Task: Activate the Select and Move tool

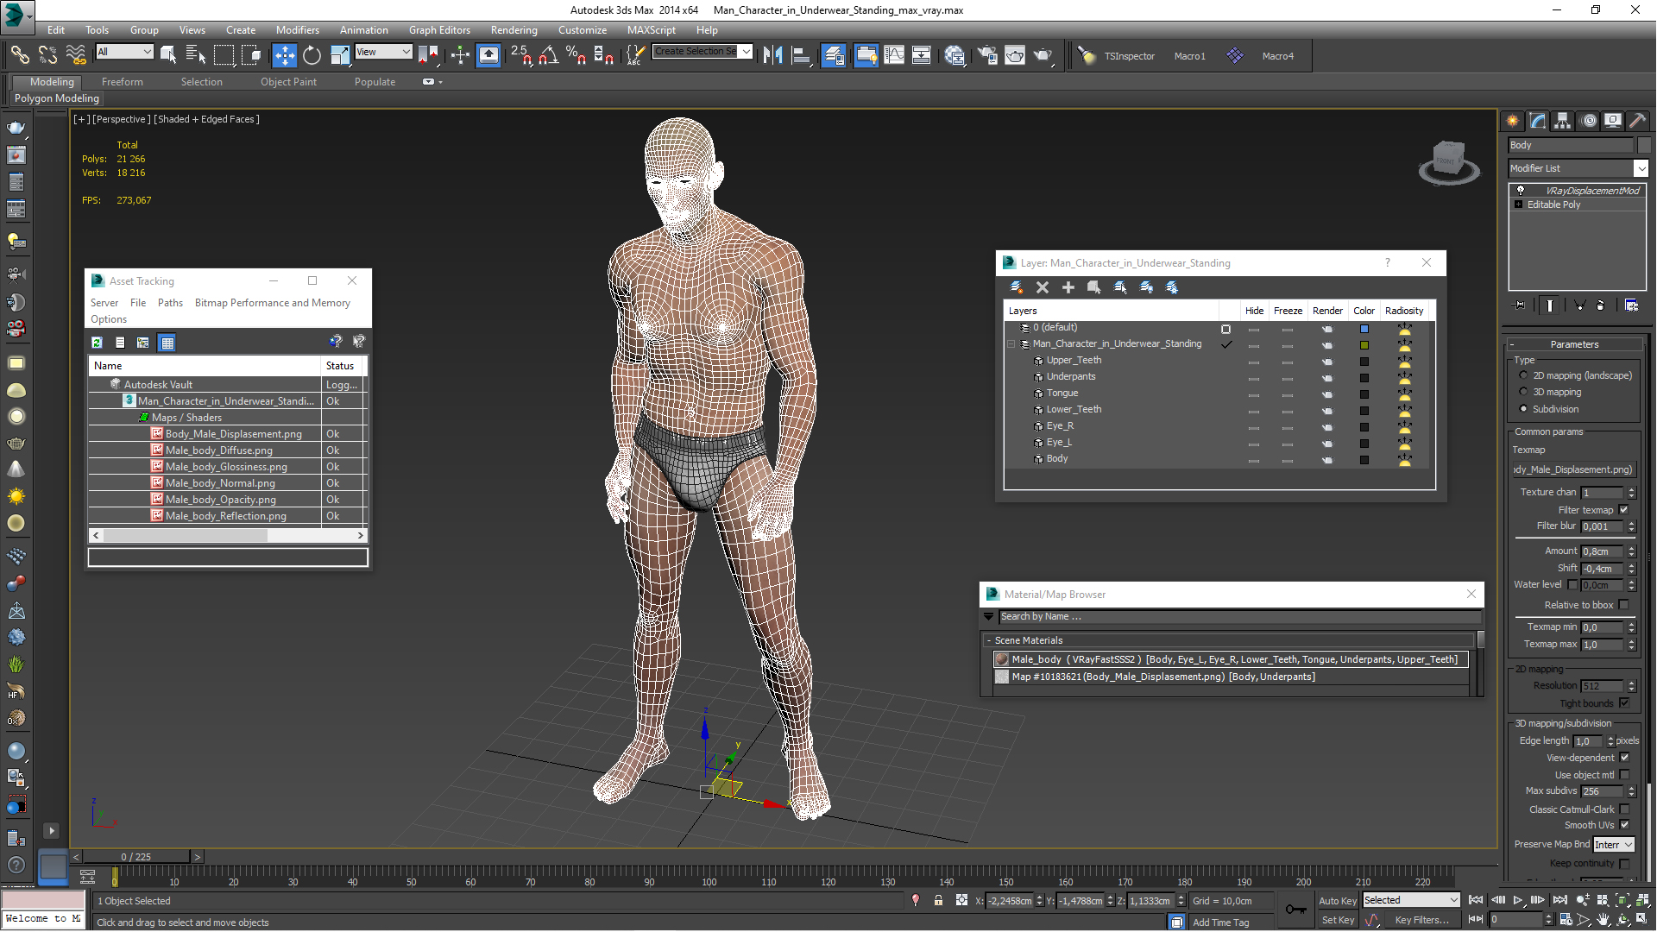Action: pyautogui.click(x=284, y=55)
